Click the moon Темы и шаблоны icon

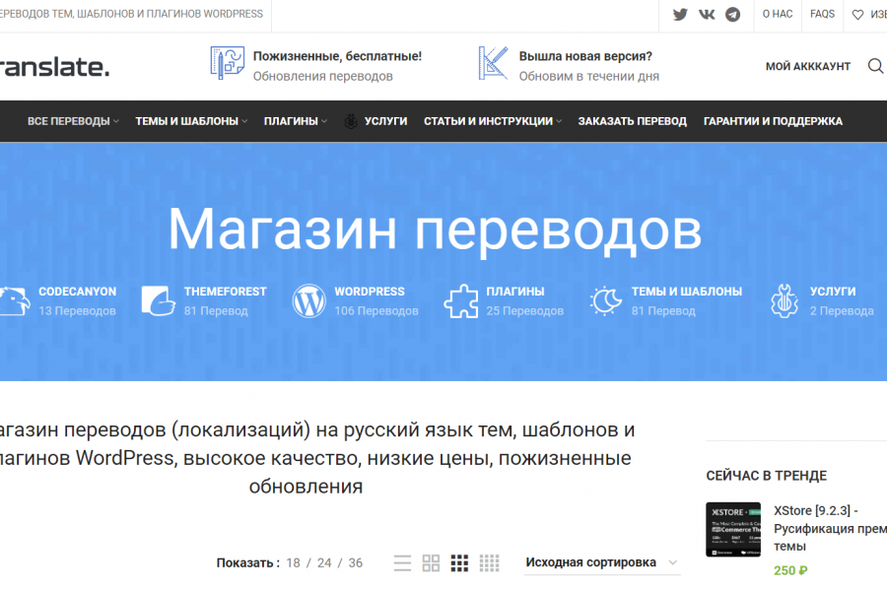605,300
